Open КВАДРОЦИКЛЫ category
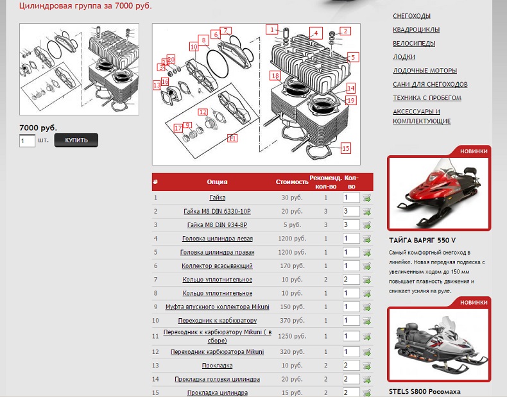507x397 pixels. point(416,30)
